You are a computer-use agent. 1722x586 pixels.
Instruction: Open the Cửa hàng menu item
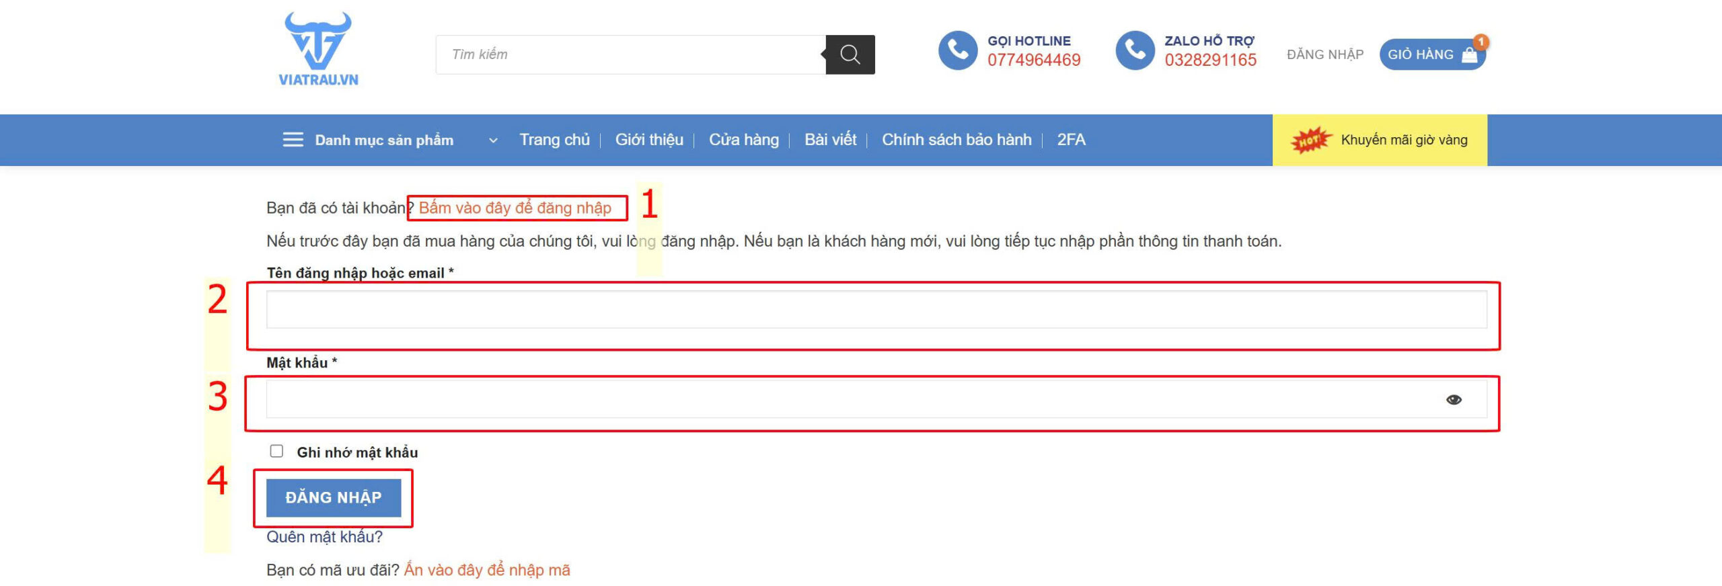(744, 140)
